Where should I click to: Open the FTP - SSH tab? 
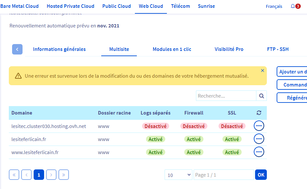[278, 49]
